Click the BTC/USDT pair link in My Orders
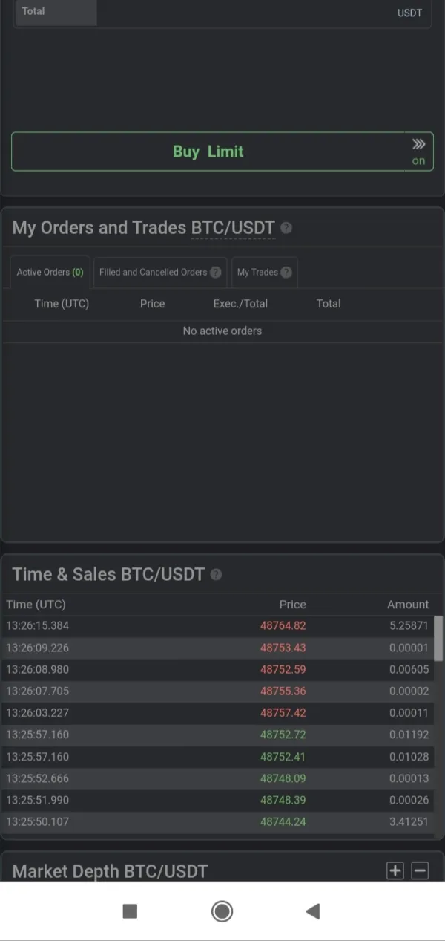Image resolution: width=445 pixels, height=941 pixels. pyautogui.click(x=233, y=228)
